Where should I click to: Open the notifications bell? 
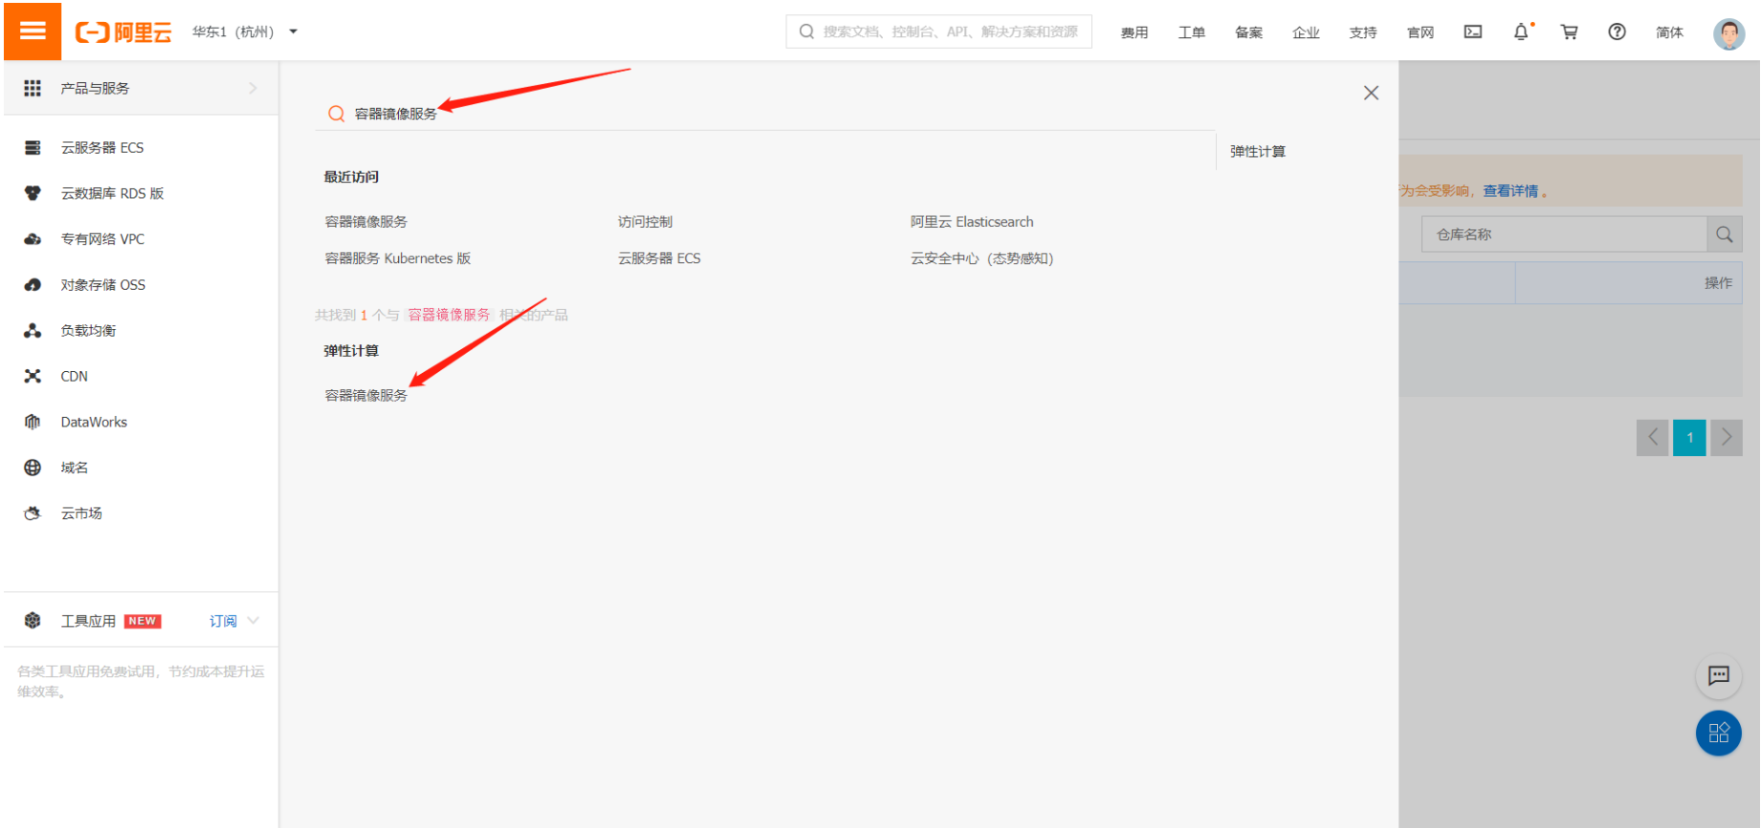pos(1521,31)
